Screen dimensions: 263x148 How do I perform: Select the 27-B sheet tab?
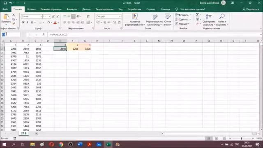pyautogui.click(x=24, y=133)
